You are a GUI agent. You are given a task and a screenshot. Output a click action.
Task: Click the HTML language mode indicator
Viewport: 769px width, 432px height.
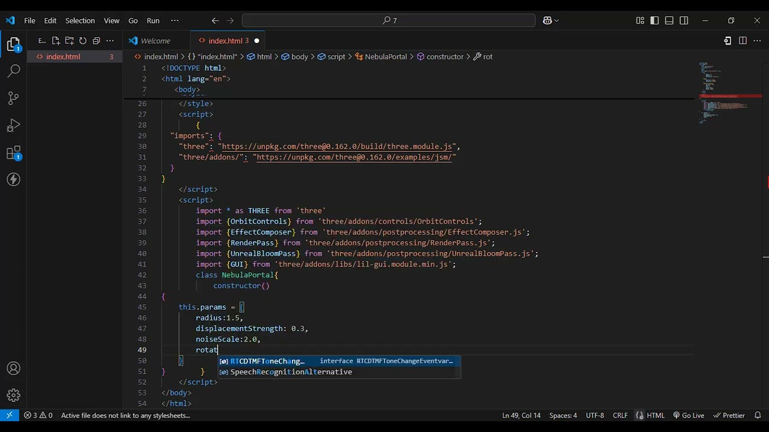point(655,415)
